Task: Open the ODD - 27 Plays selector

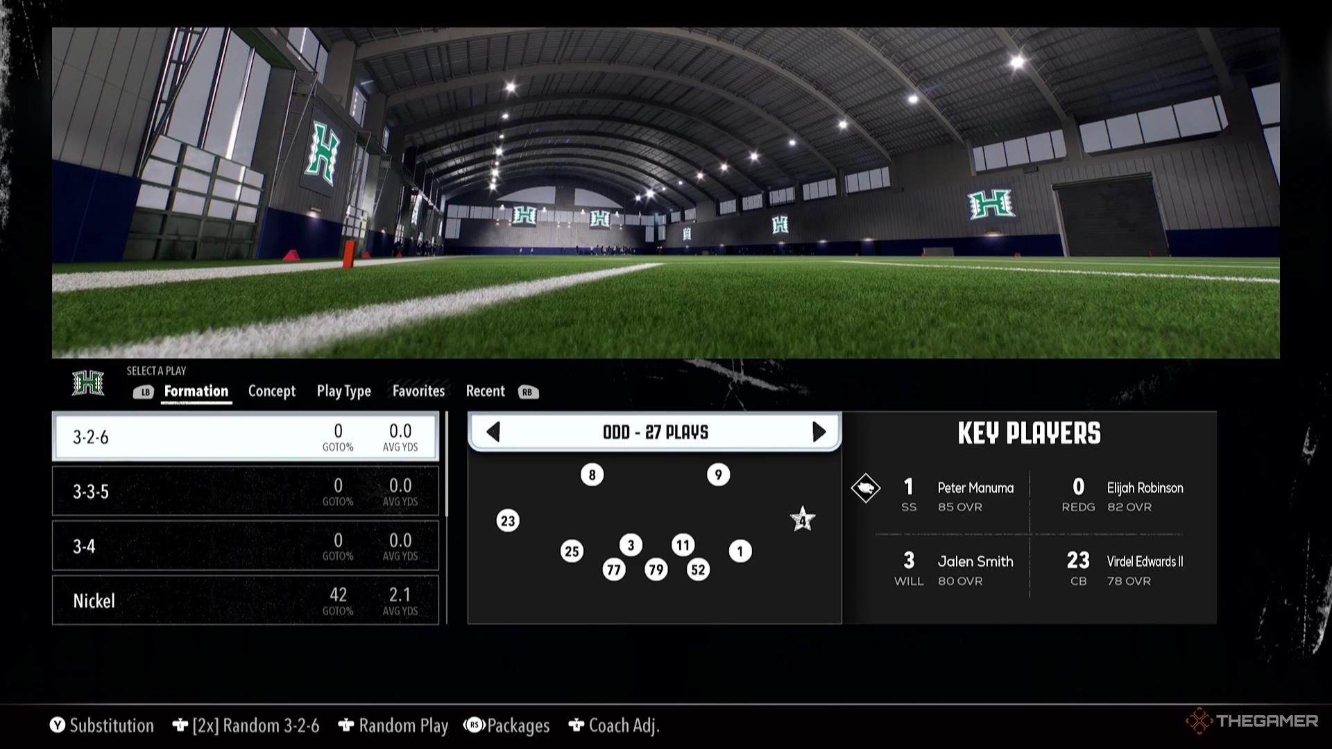Action: pyautogui.click(x=656, y=432)
